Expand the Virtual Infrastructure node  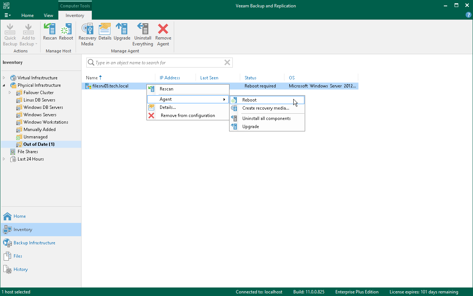tap(4, 78)
